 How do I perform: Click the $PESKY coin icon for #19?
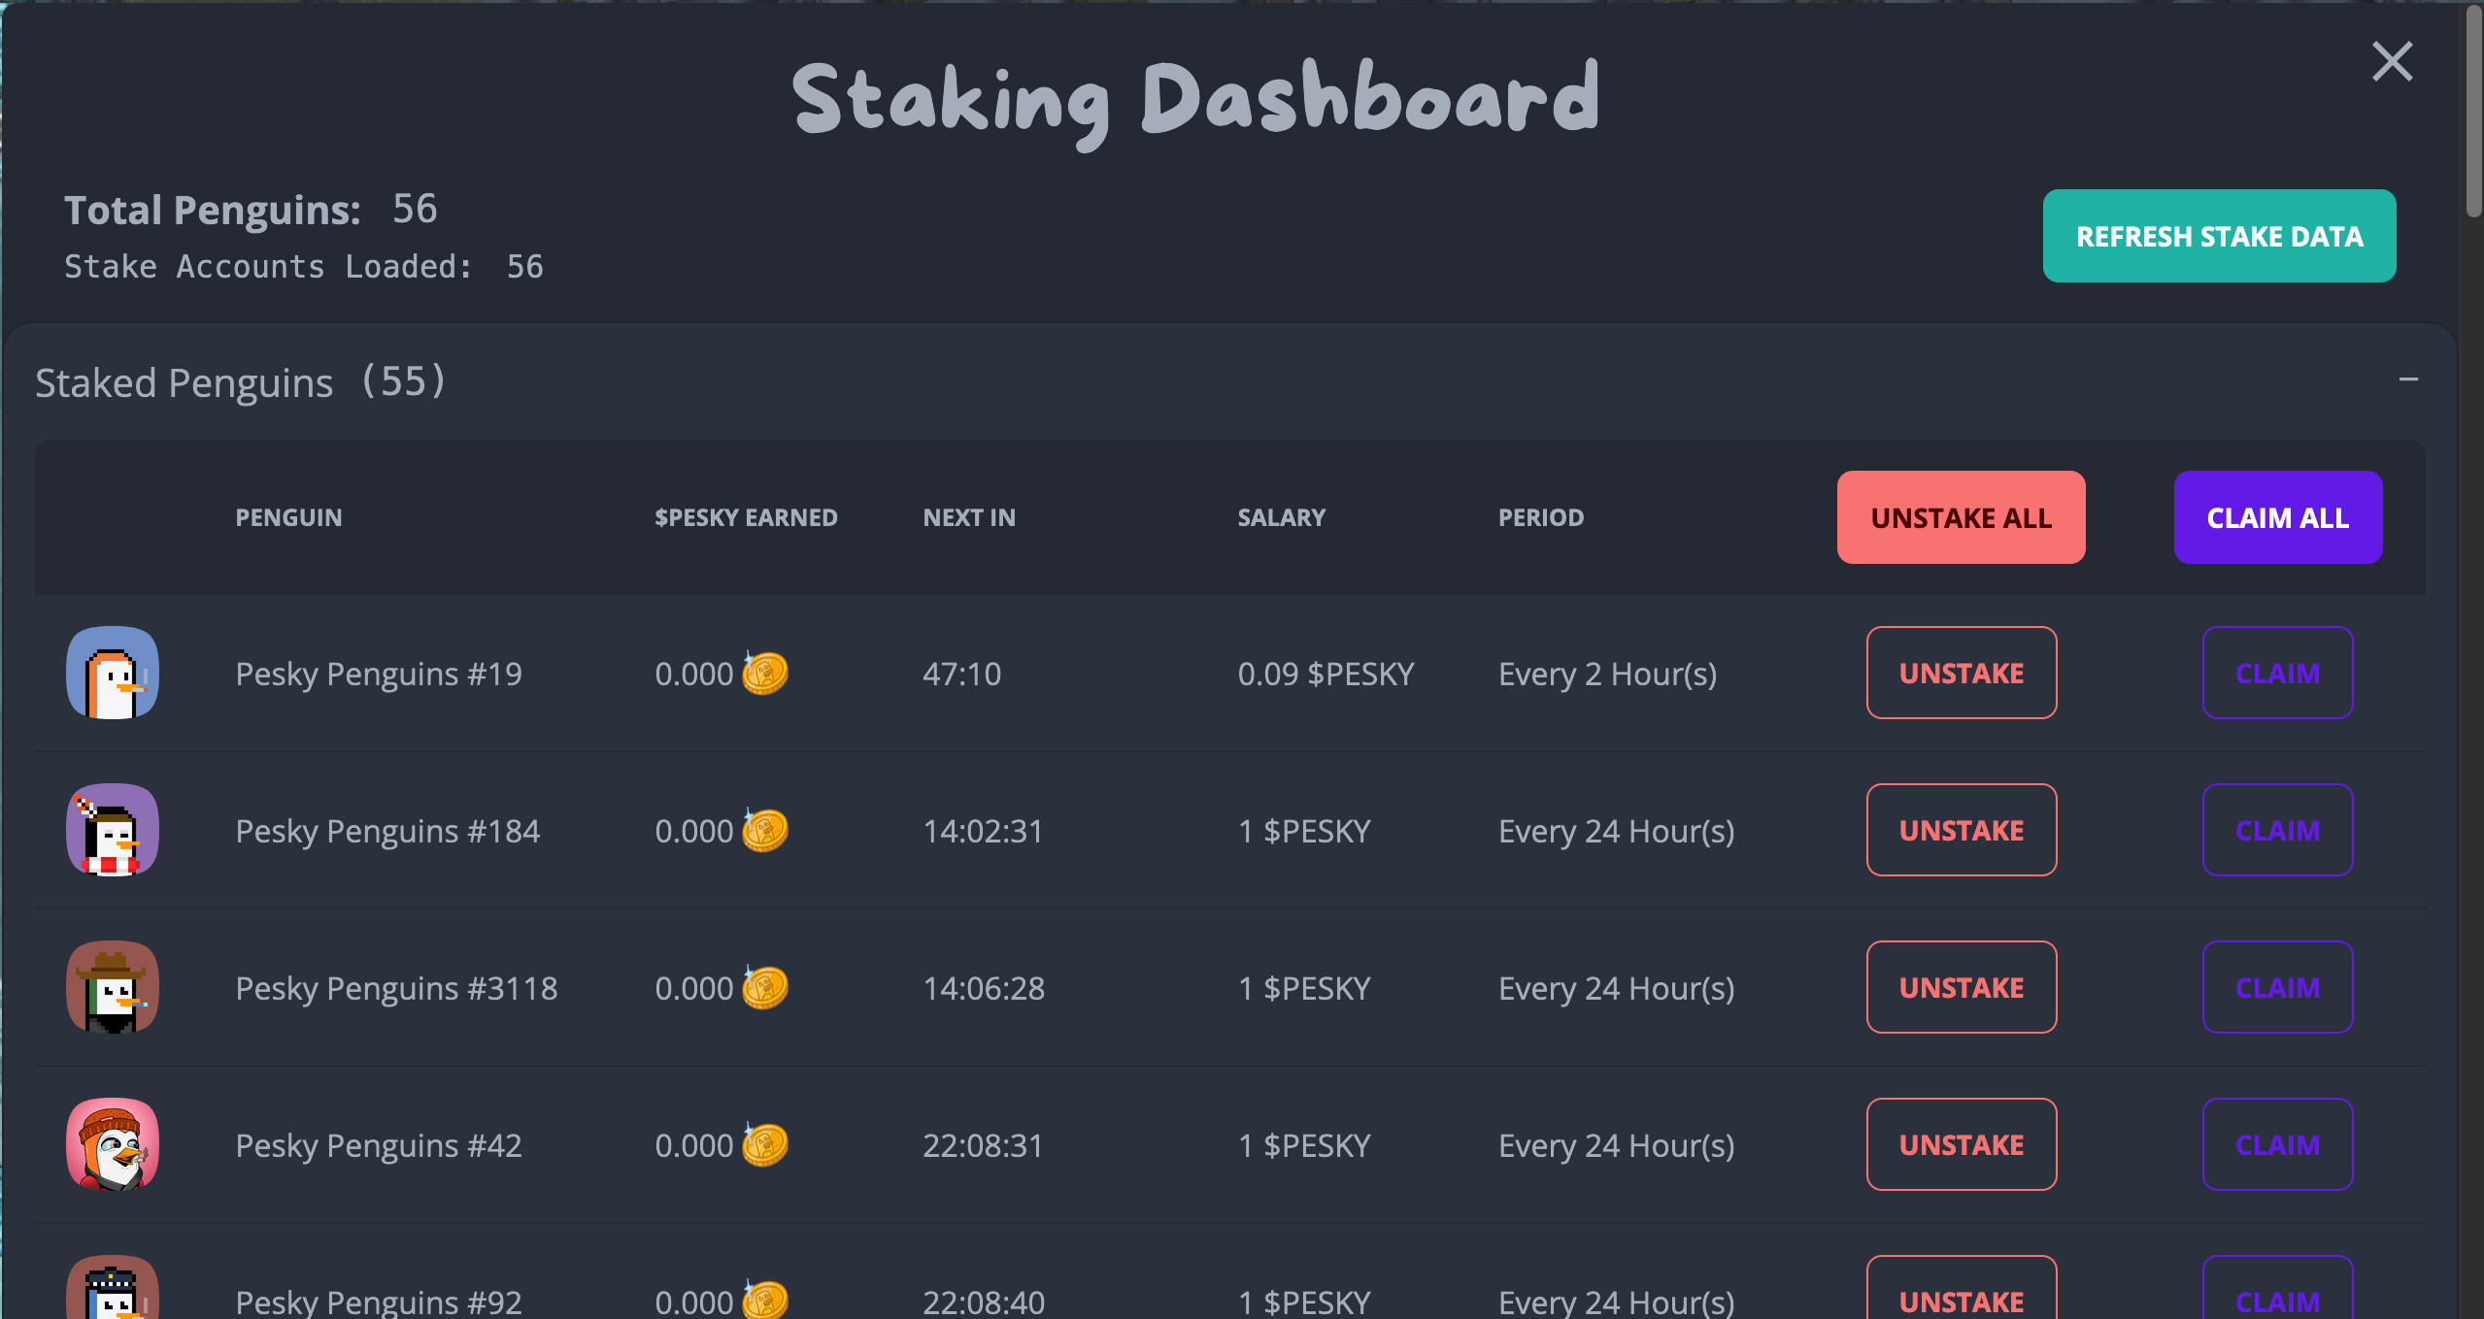point(767,672)
